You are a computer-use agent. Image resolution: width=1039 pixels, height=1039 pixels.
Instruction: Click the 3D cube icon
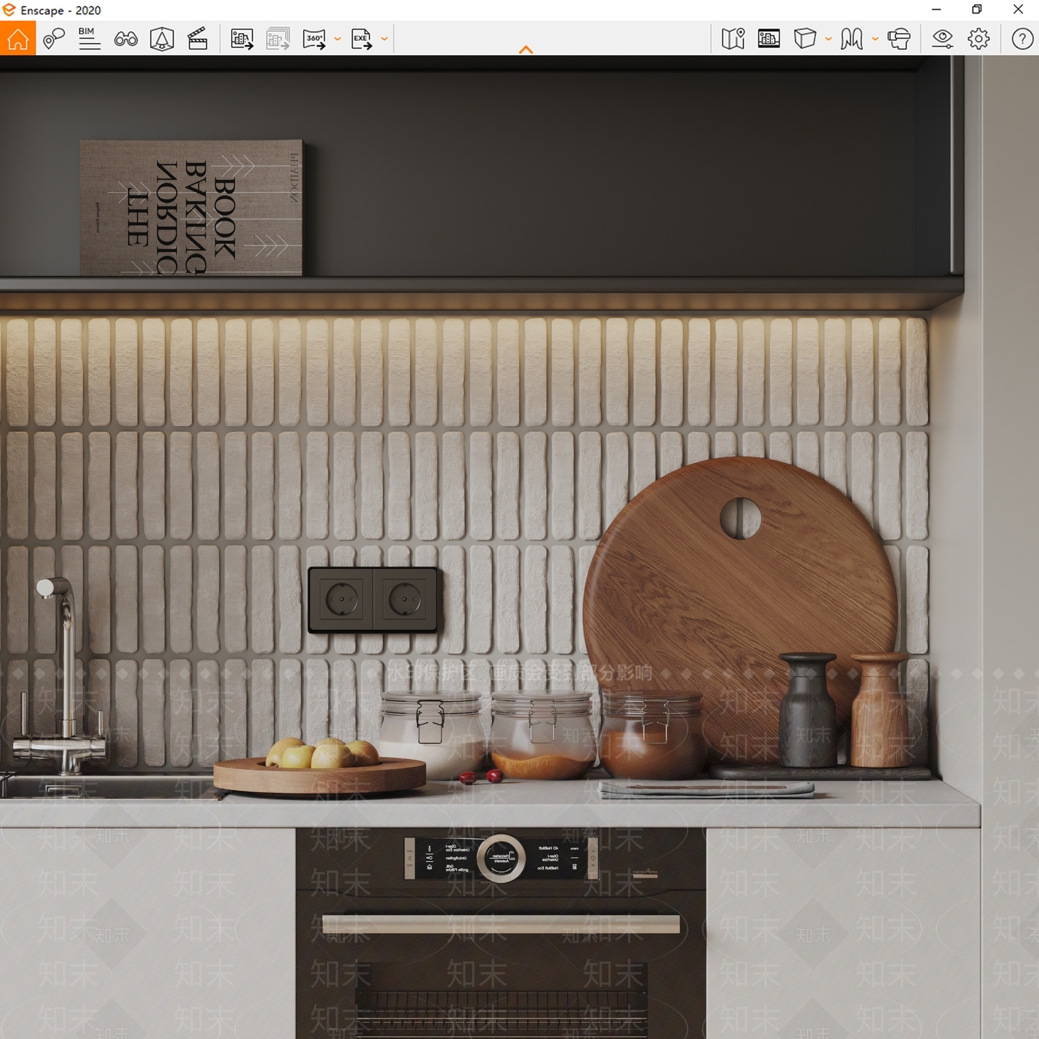click(x=805, y=39)
